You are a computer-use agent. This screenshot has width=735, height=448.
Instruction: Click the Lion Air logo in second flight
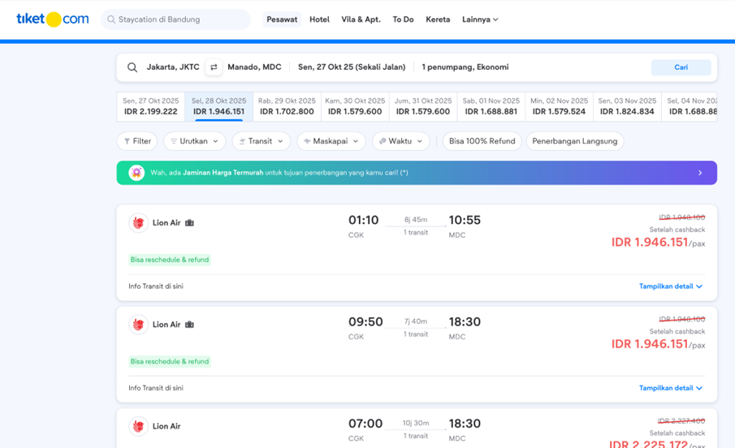click(138, 325)
